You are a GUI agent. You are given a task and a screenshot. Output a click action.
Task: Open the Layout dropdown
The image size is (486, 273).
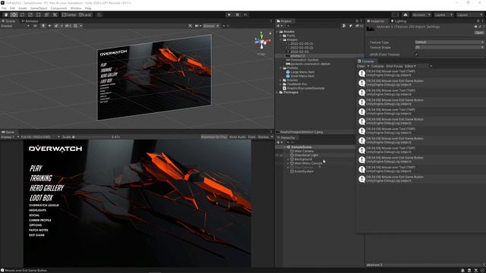(x=469, y=15)
